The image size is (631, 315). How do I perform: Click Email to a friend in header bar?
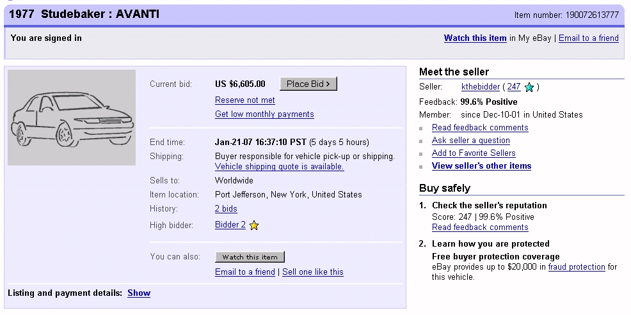click(x=588, y=38)
